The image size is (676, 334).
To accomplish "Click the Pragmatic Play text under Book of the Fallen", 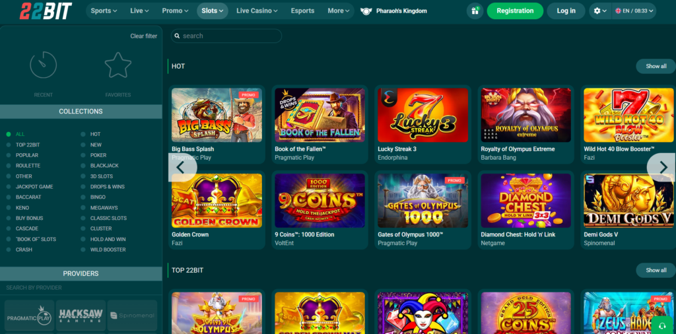I will point(294,158).
